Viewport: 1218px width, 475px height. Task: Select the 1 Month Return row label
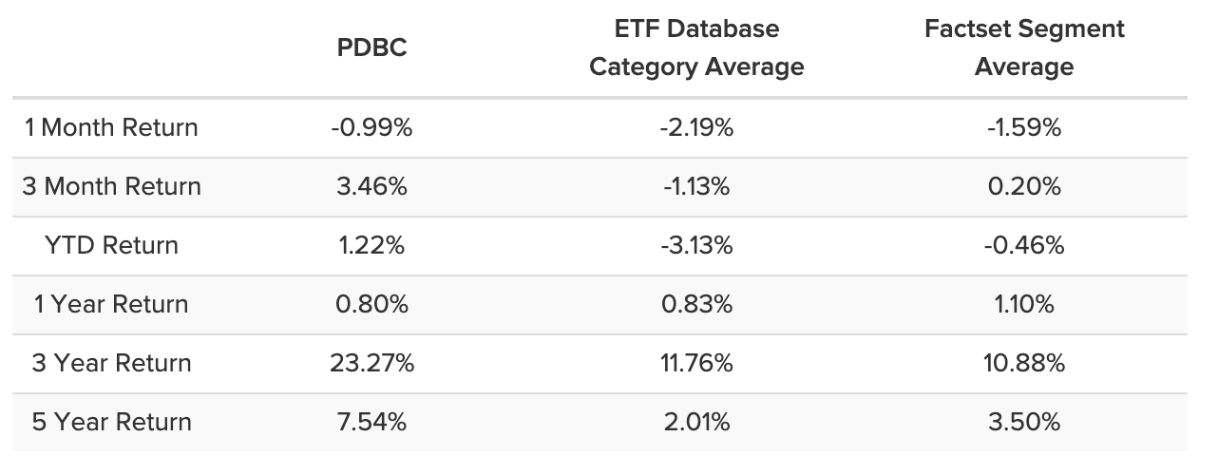tap(112, 127)
